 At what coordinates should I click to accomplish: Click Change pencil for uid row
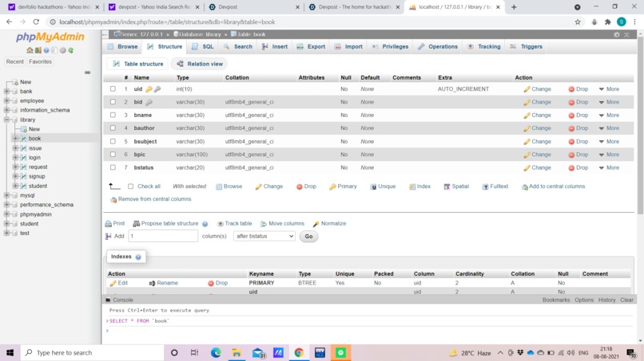527,89
